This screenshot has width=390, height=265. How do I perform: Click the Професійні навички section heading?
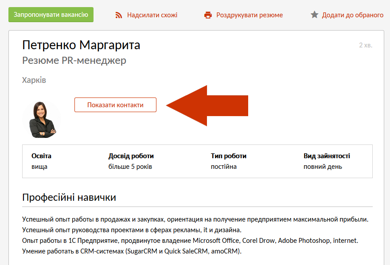point(69,197)
